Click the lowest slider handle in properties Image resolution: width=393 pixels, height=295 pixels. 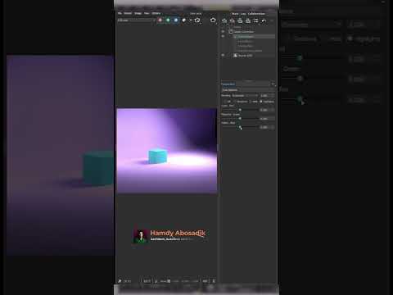coord(240,127)
